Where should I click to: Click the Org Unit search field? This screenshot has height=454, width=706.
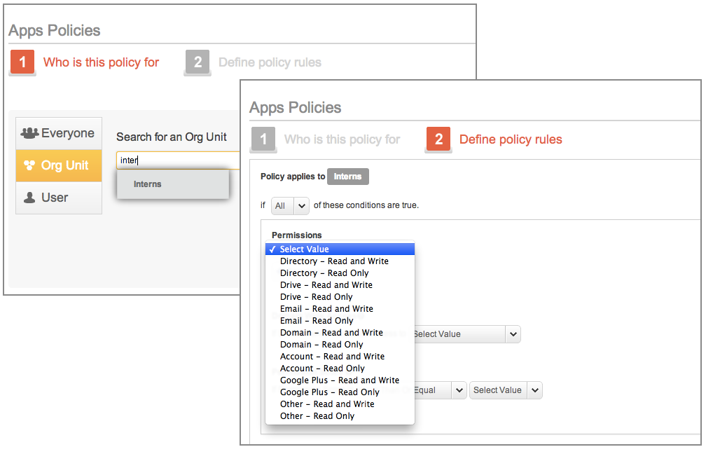[x=179, y=160]
